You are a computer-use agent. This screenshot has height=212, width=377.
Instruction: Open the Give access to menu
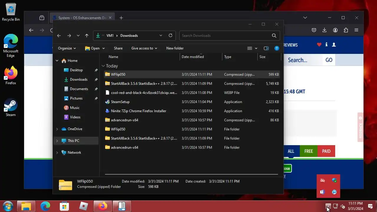click(x=144, y=48)
